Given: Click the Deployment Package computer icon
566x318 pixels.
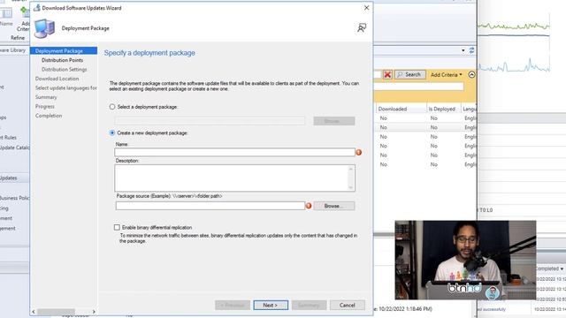Looking at the screenshot, I should point(44,28).
